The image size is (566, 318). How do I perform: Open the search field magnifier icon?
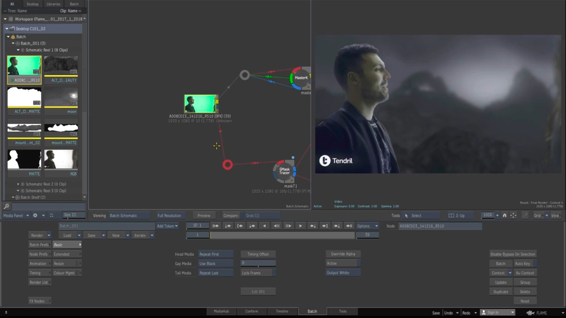(x=6, y=206)
